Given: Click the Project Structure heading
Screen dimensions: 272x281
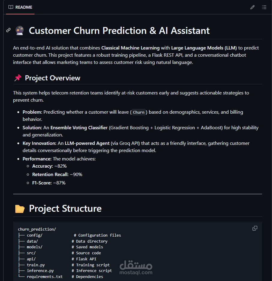Looking at the screenshot, I should point(65,209).
